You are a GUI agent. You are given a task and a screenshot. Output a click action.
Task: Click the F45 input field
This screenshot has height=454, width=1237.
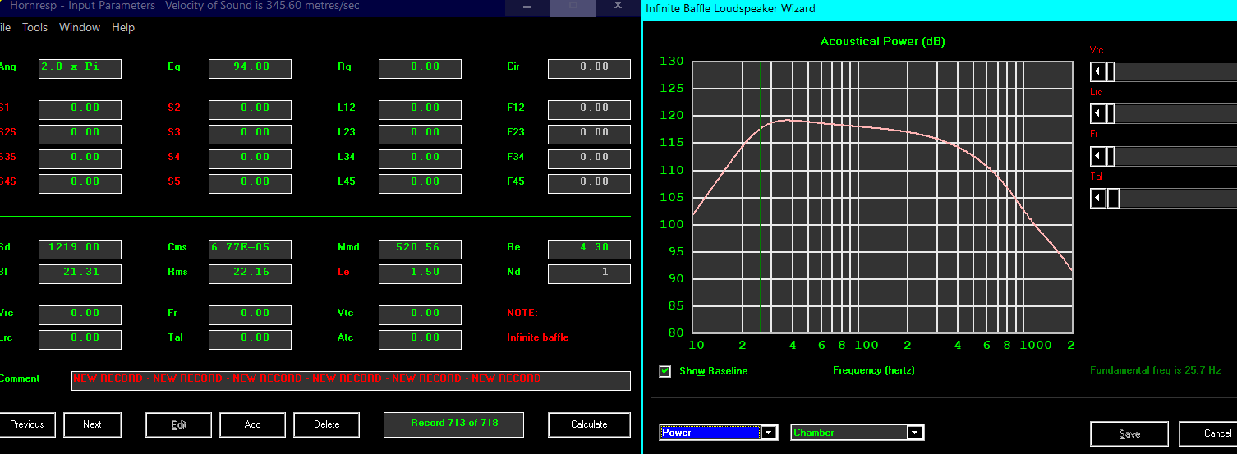[x=589, y=183]
